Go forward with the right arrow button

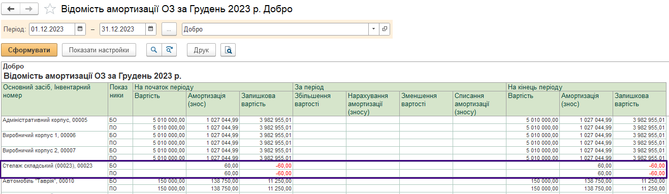29,9
